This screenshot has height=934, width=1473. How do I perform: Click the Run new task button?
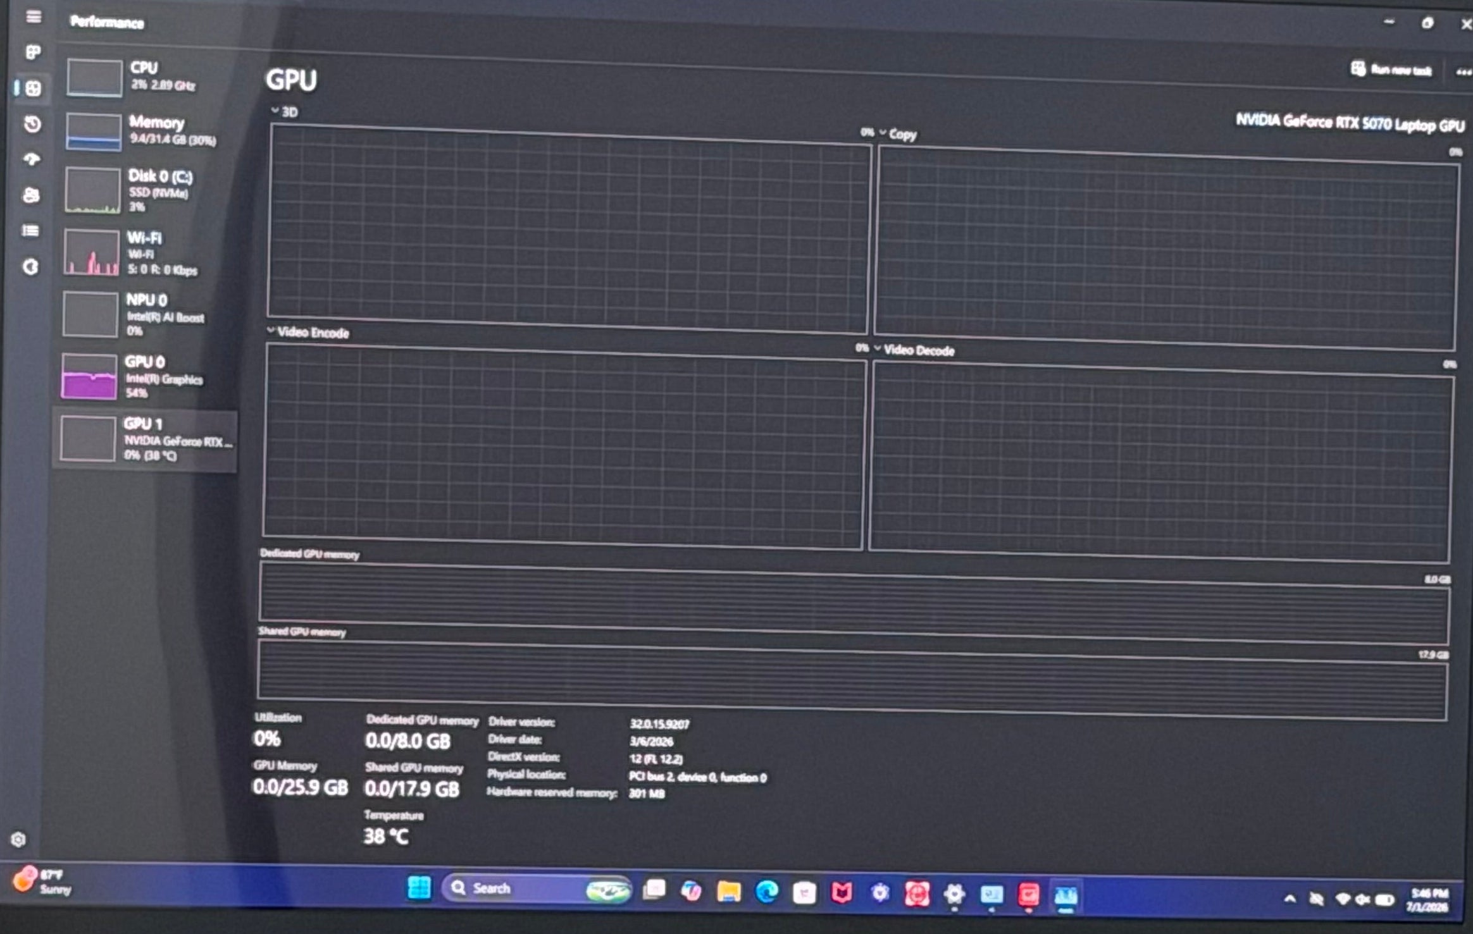pos(1391,69)
